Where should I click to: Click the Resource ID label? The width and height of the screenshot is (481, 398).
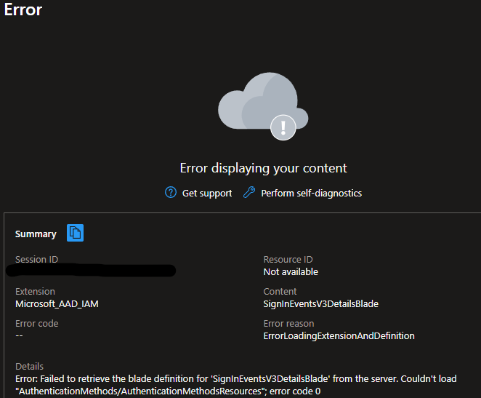coord(288,260)
